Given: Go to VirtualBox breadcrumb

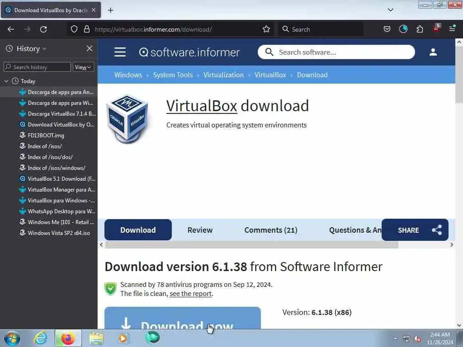Looking at the screenshot, I should pyautogui.click(x=270, y=75).
